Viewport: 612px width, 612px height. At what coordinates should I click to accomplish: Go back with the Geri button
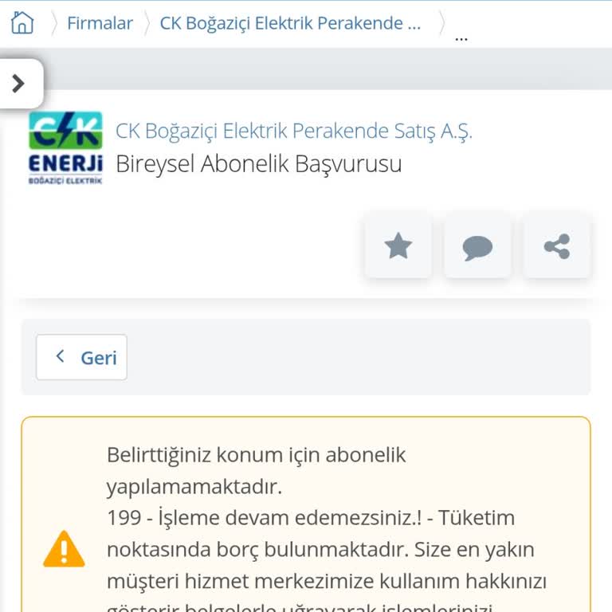(x=81, y=357)
